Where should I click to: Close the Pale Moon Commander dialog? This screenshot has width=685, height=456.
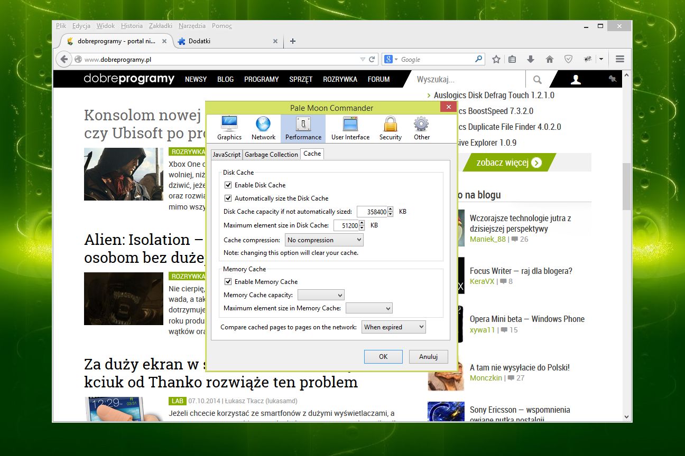click(x=448, y=107)
